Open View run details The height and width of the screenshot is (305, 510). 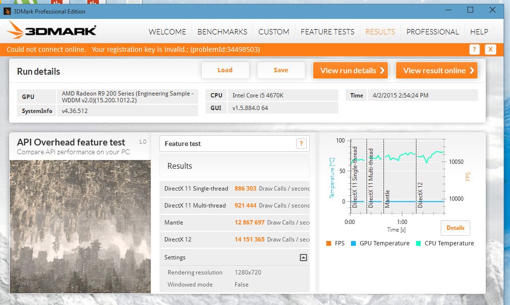pyautogui.click(x=351, y=70)
